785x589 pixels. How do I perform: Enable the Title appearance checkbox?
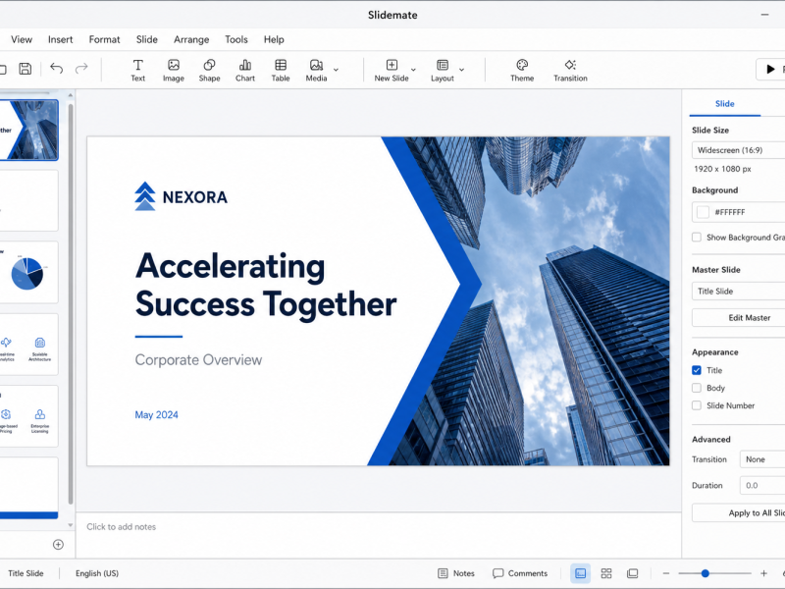pyautogui.click(x=697, y=370)
